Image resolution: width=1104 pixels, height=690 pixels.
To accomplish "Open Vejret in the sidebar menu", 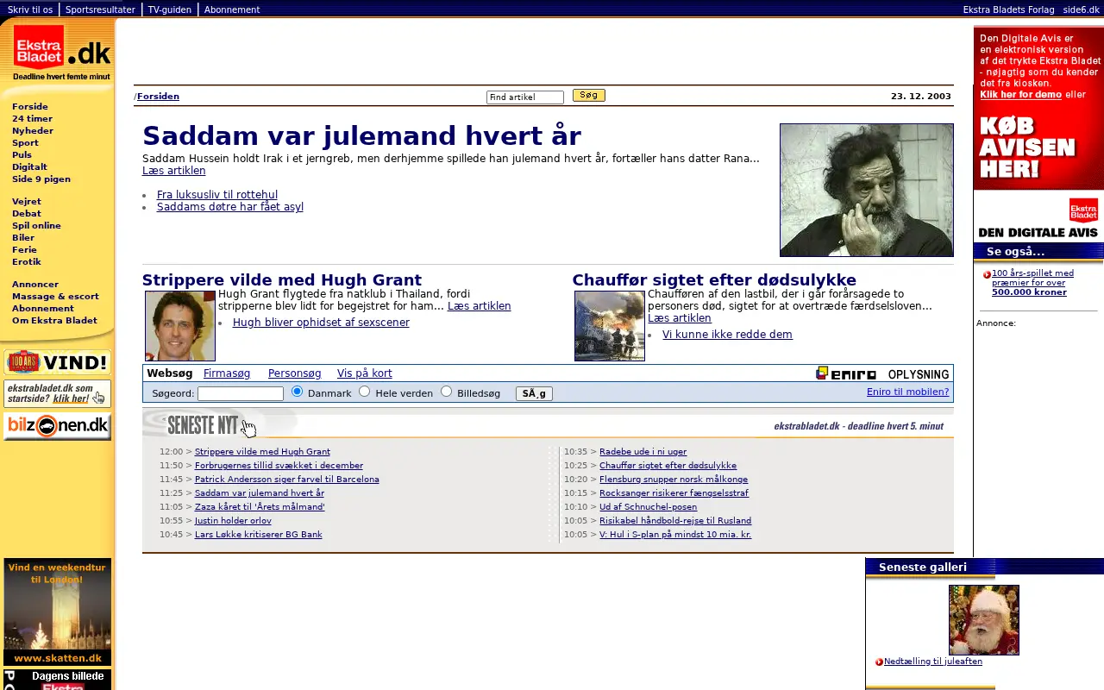I will coord(27,202).
